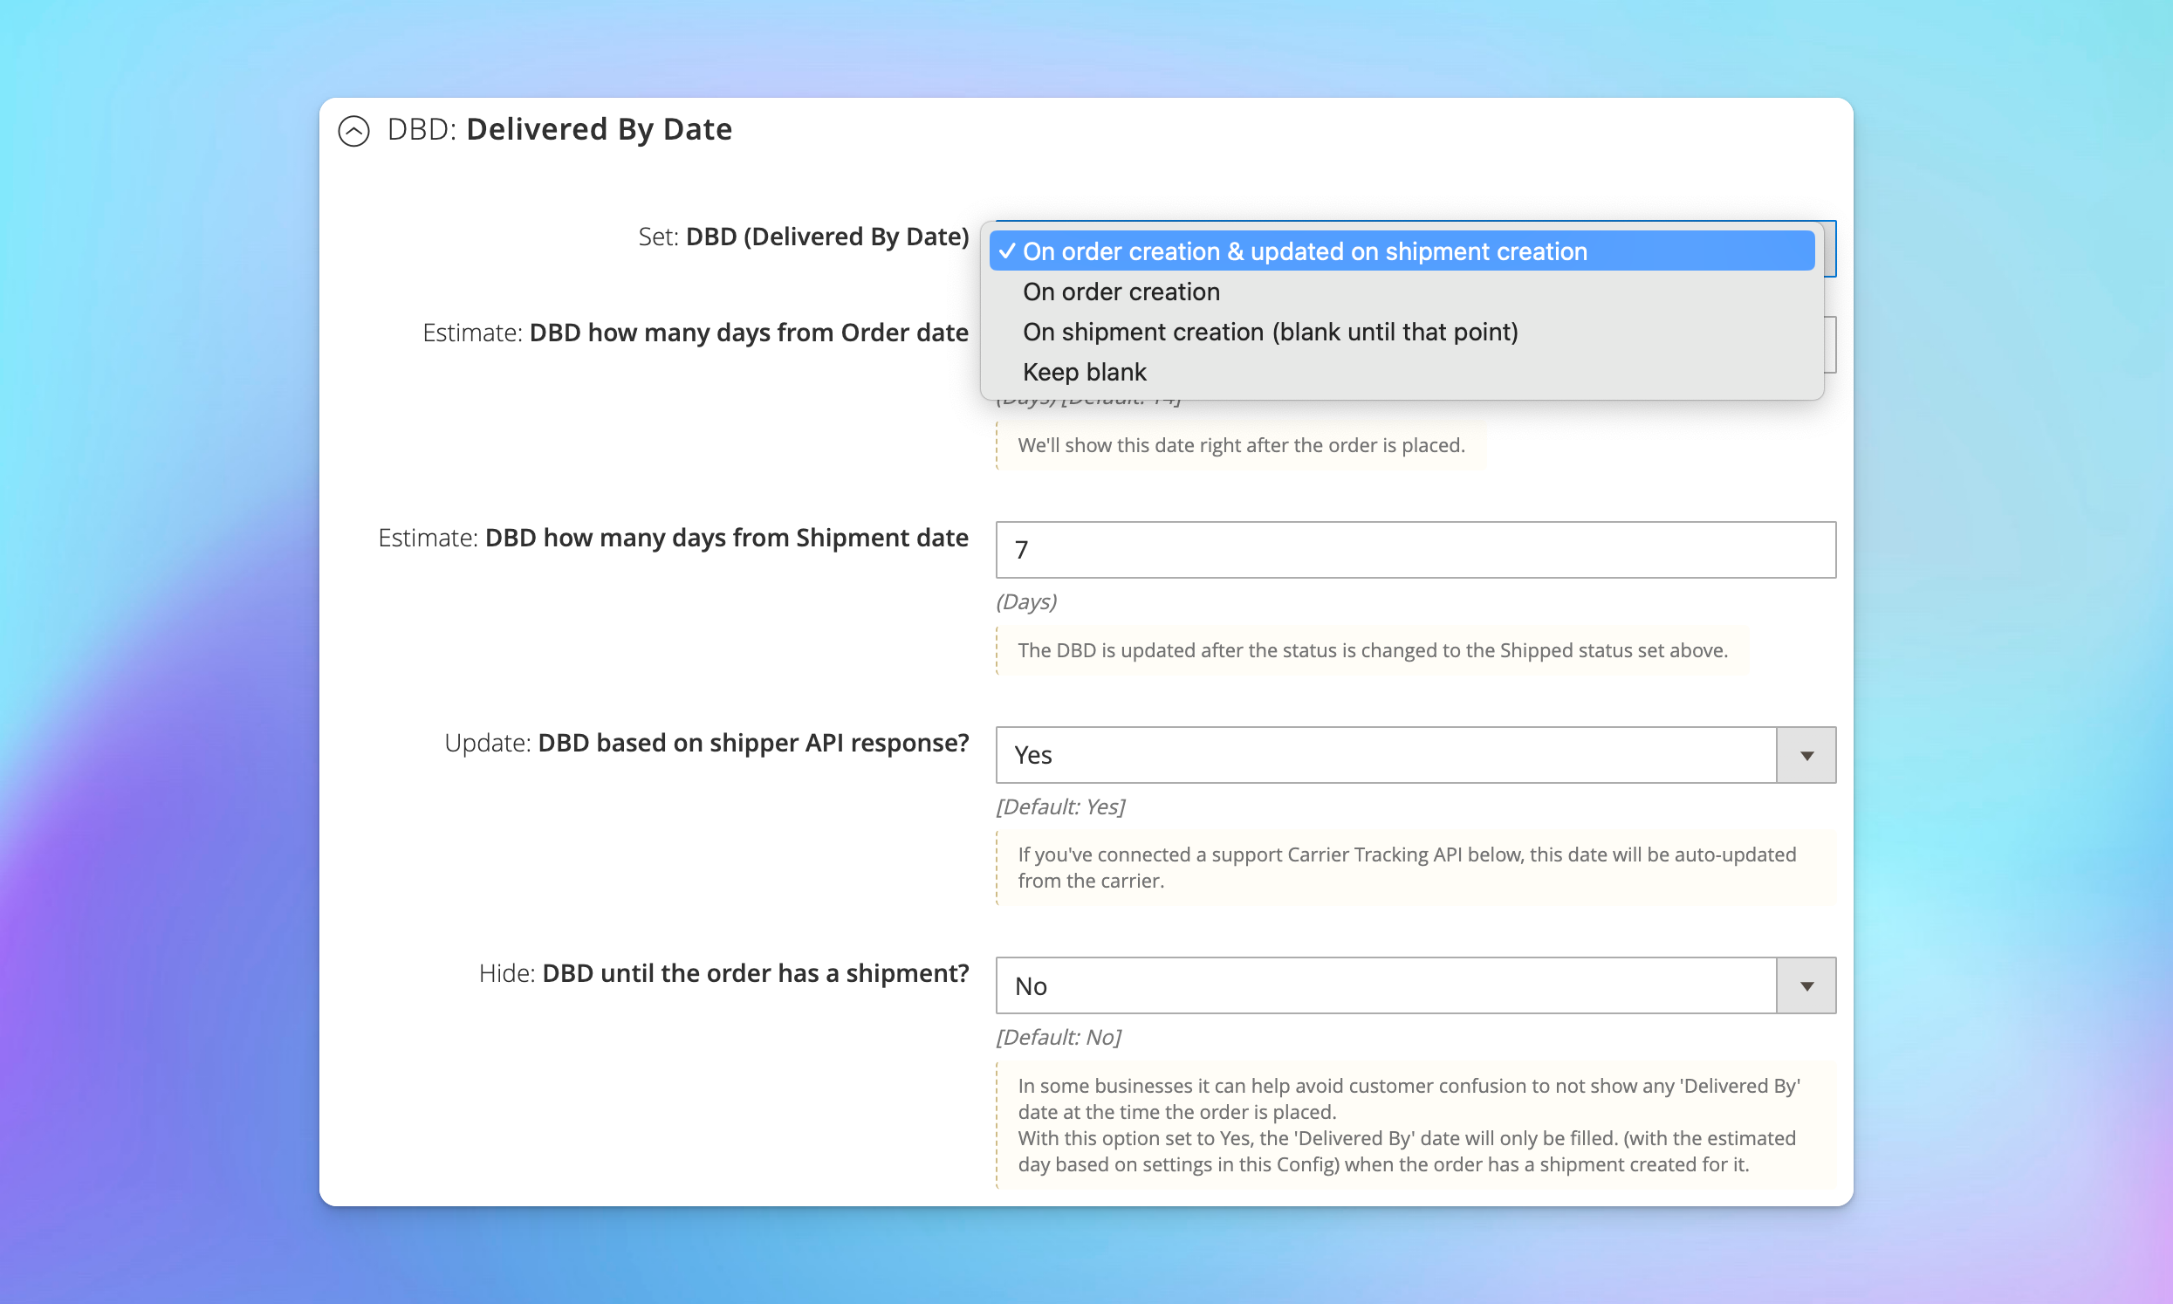Click the 'Update: DBD based on shipper API response?' label
This screenshot has height=1304, width=2173.
click(x=706, y=743)
